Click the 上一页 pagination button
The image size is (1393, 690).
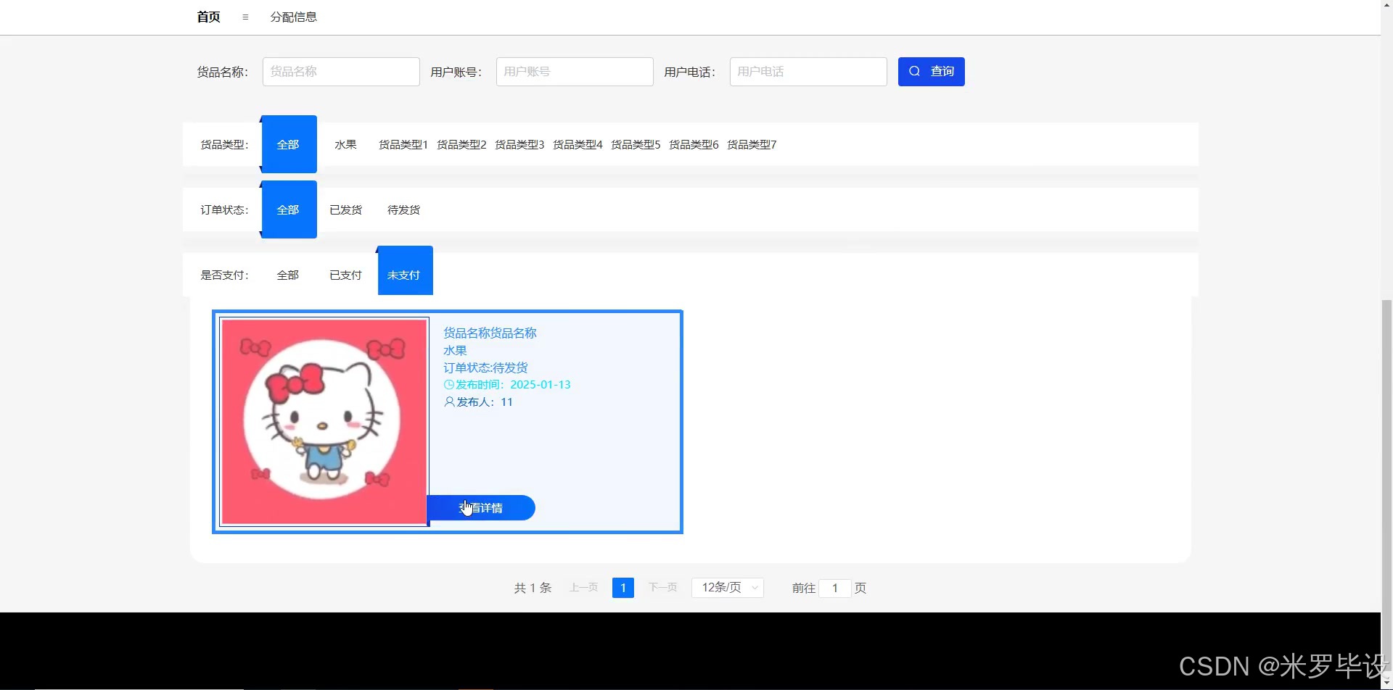pos(584,588)
